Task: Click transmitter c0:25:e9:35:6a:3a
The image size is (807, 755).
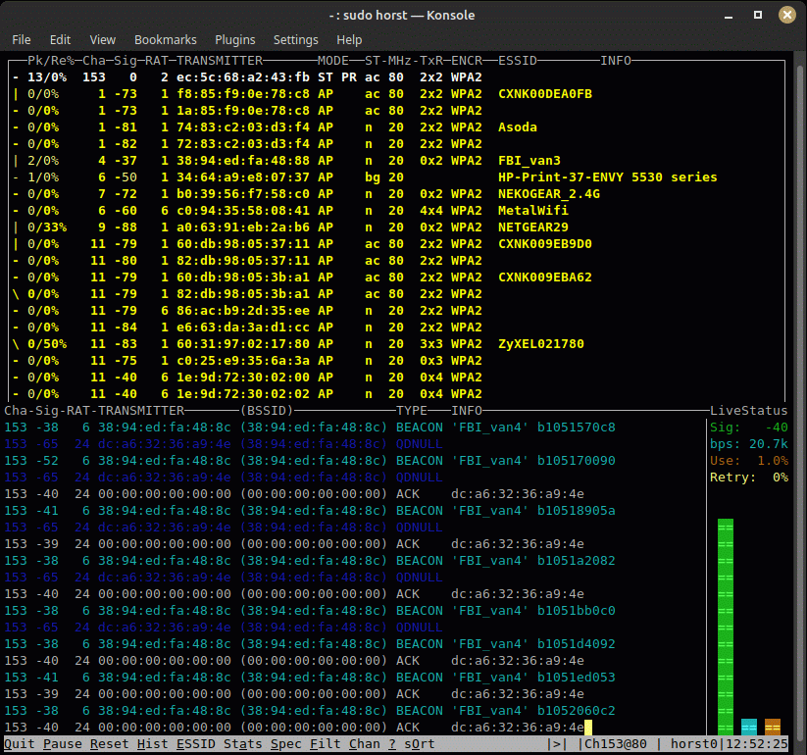Action: [x=243, y=360]
